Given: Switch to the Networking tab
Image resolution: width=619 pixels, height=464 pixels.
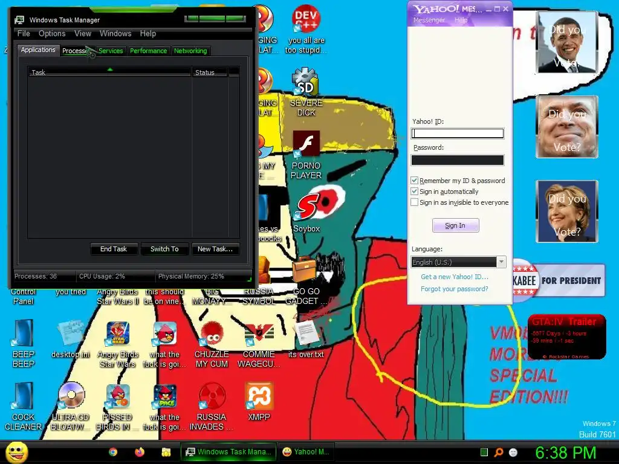Looking at the screenshot, I should (190, 51).
